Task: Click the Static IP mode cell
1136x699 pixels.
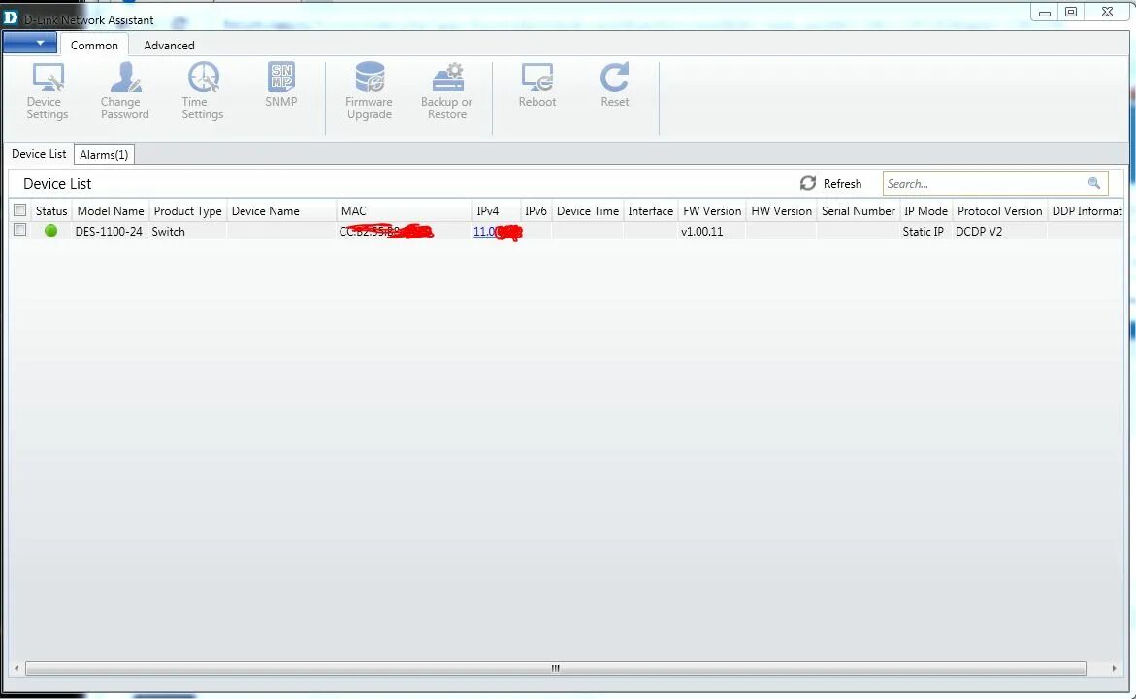Action: [x=923, y=232]
